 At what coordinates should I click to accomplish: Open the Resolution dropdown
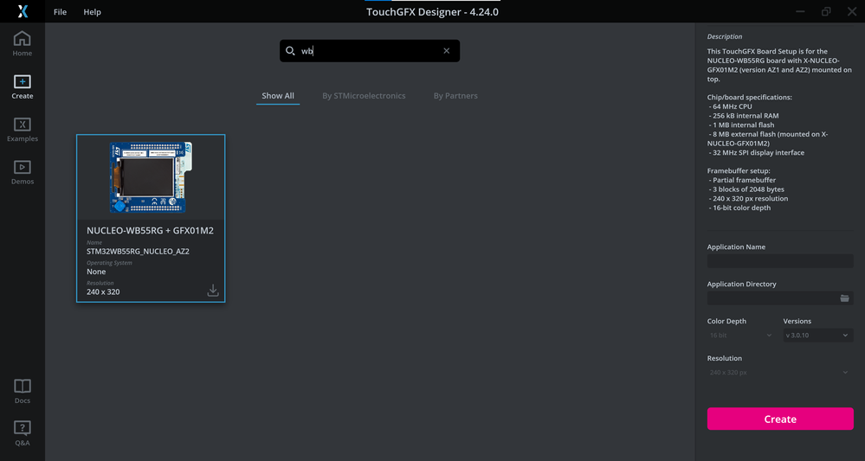coord(780,372)
